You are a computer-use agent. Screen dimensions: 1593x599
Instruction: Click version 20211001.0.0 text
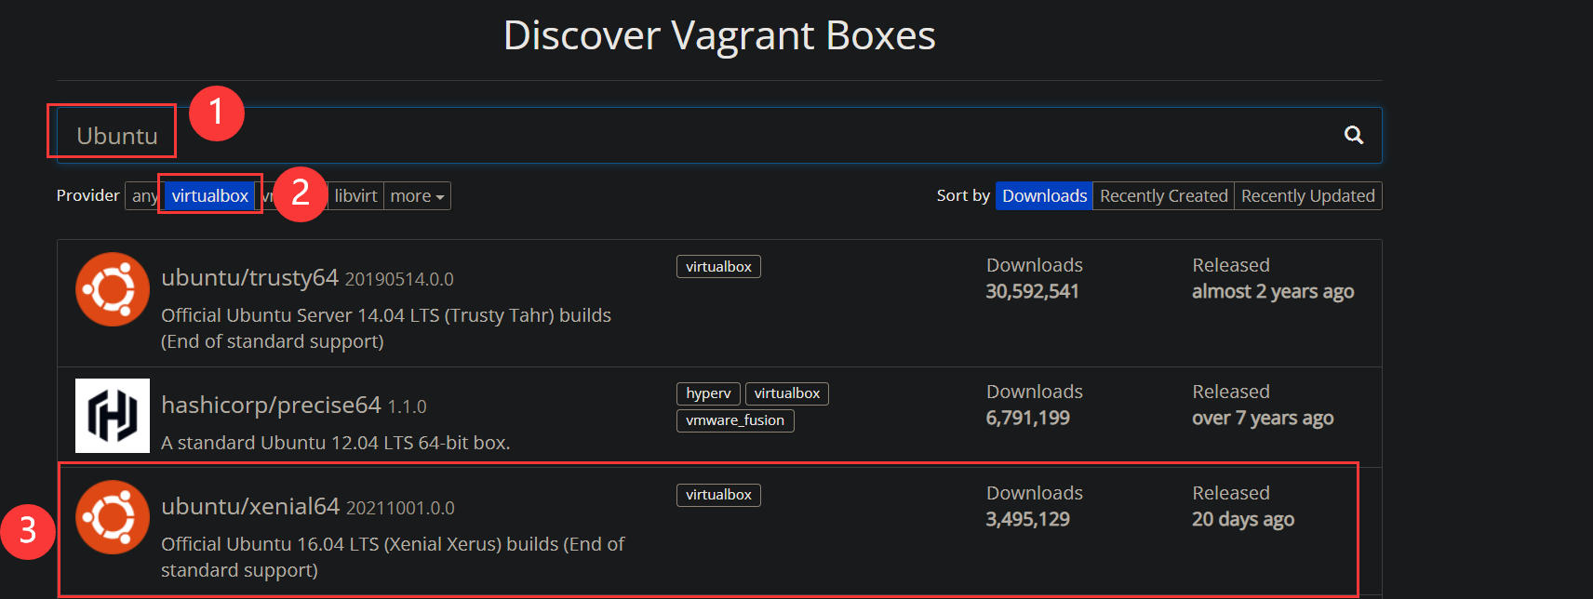tap(400, 508)
